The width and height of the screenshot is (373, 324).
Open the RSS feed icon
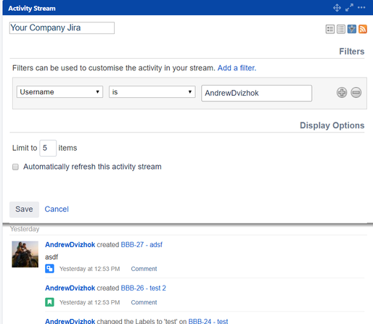coord(363,29)
